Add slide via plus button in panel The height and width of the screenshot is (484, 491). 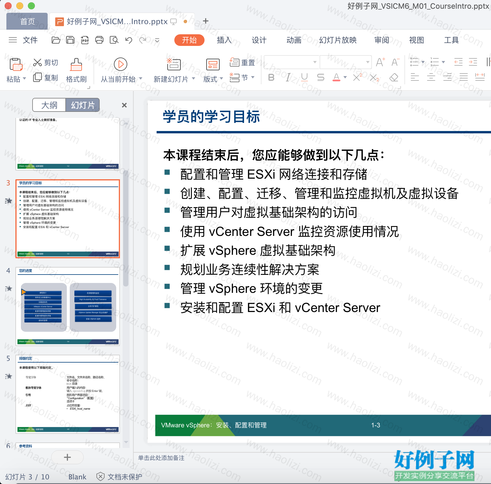[67, 457]
